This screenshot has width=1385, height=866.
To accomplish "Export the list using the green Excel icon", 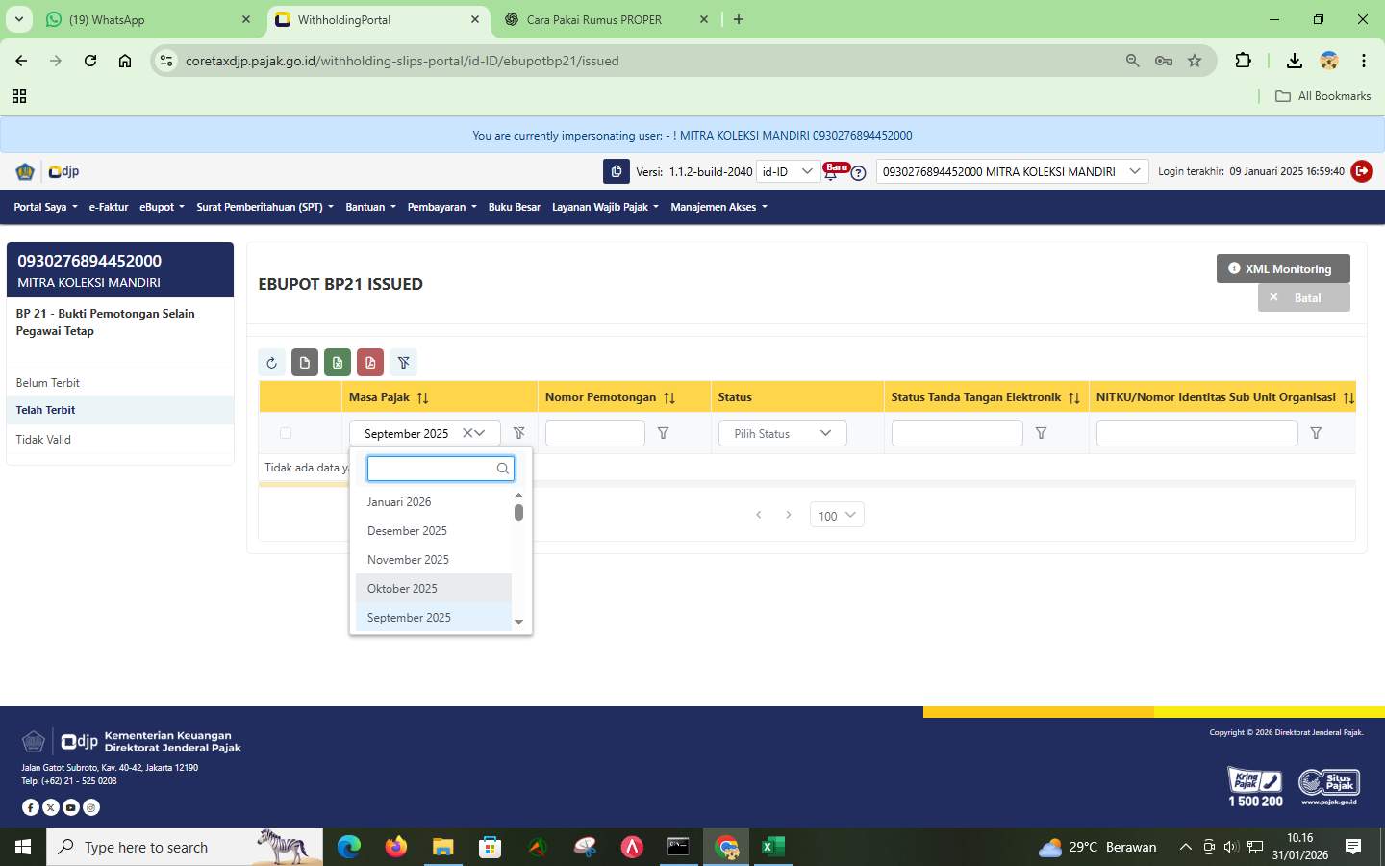I will tap(338, 363).
